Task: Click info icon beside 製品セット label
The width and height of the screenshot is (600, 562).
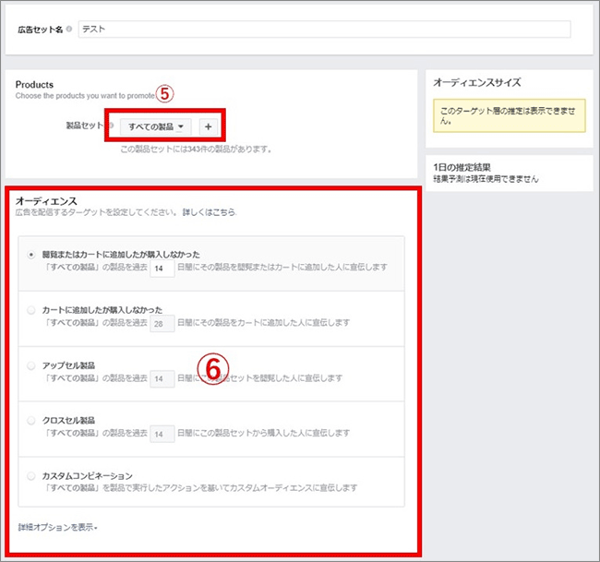Action: (112, 126)
